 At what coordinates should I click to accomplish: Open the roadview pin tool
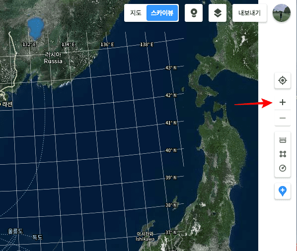[194, 13]
